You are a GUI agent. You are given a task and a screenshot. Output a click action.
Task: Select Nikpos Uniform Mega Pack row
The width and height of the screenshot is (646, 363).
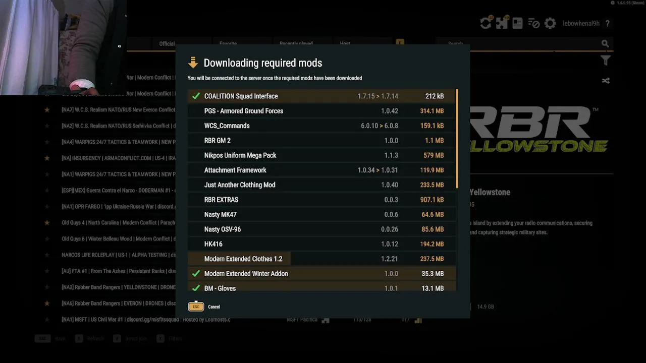point(321,155)
